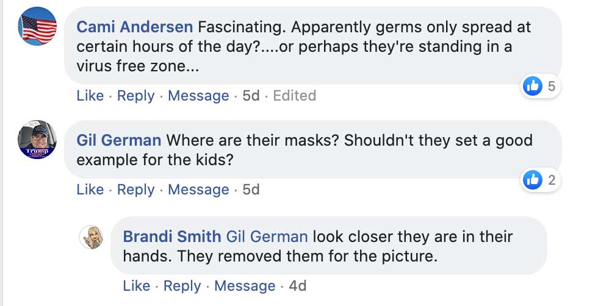Message Cami Andersen from her comment
Viewport: 598px width, 306px height.
pos(198,96)
